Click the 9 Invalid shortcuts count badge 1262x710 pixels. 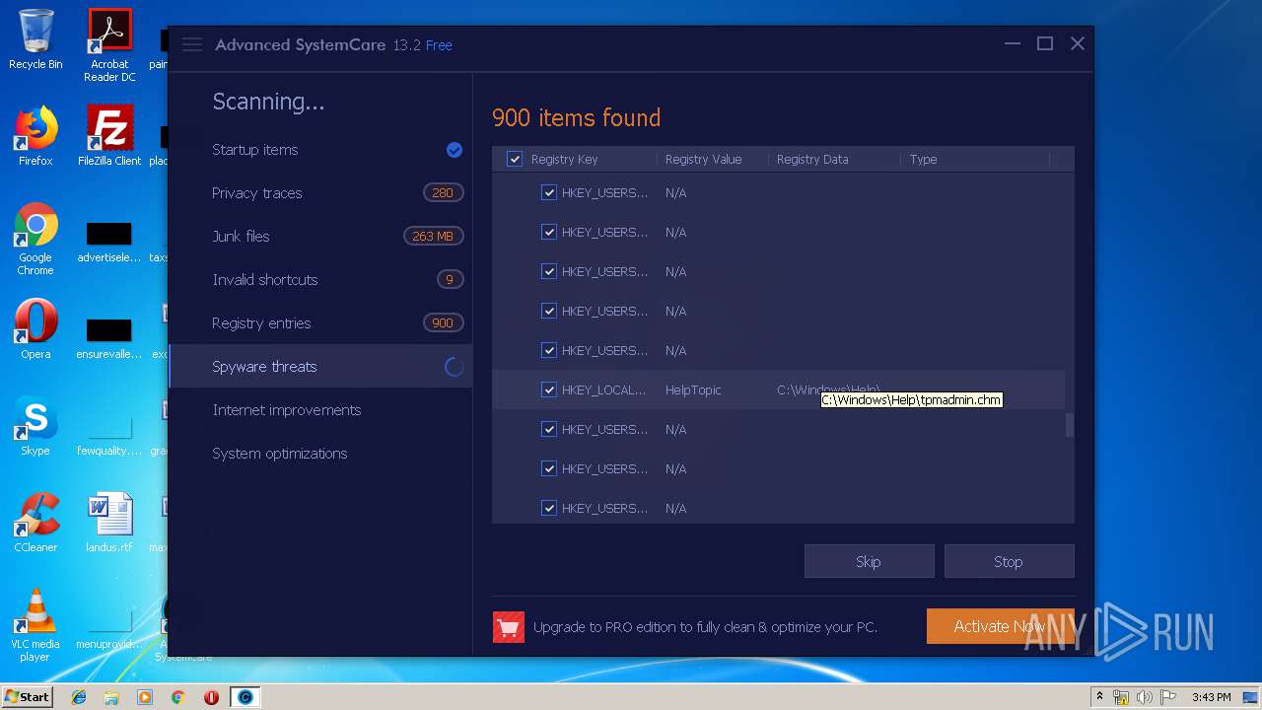[x=450, y=280]
